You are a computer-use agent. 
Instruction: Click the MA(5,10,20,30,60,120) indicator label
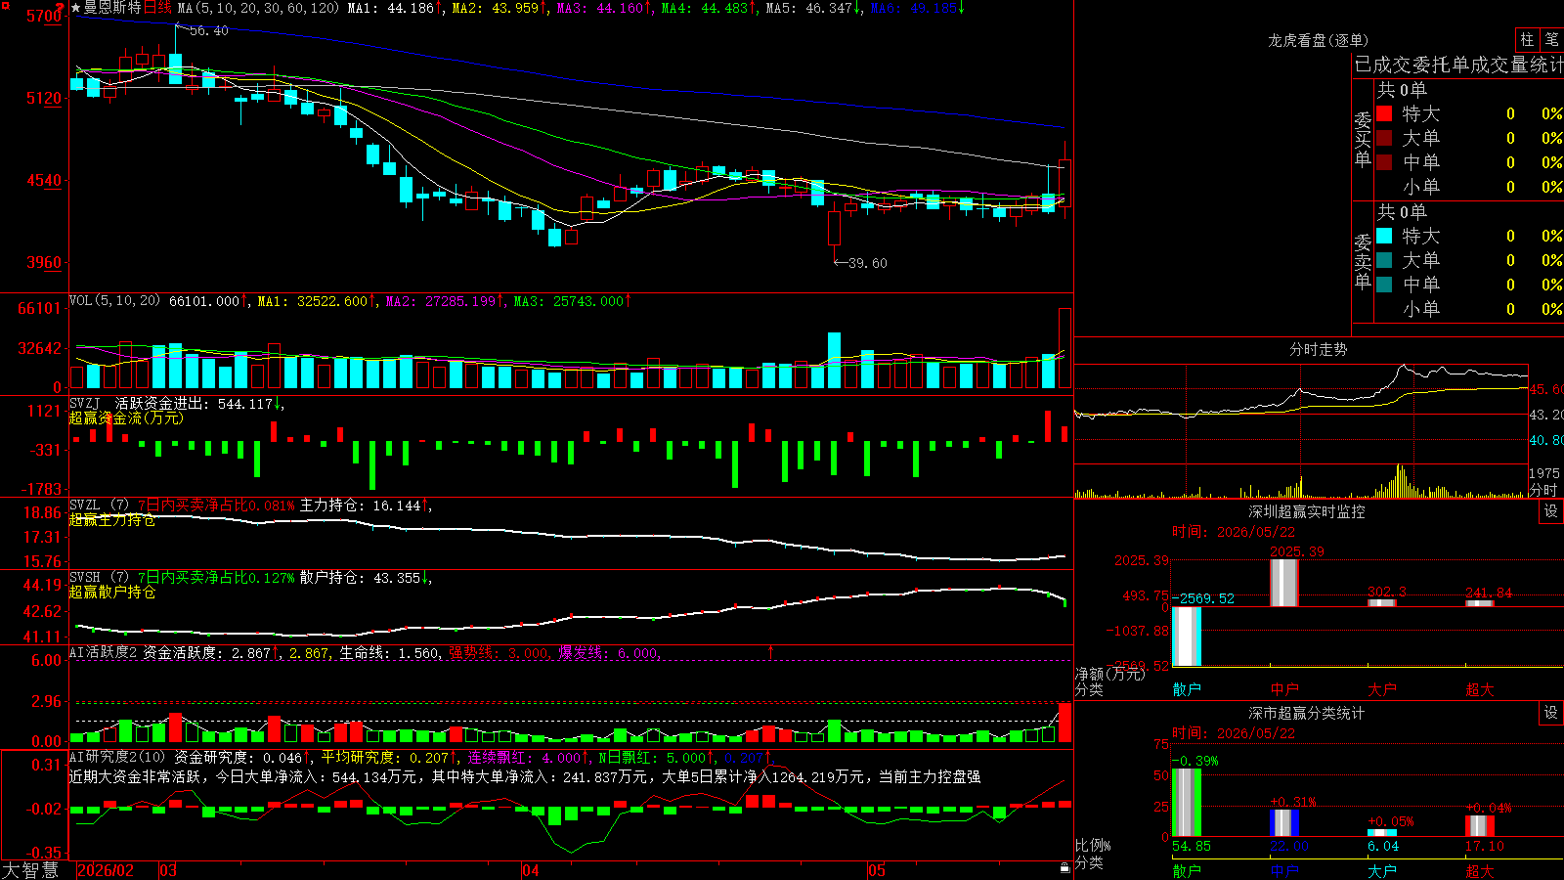tap(258, 8)
